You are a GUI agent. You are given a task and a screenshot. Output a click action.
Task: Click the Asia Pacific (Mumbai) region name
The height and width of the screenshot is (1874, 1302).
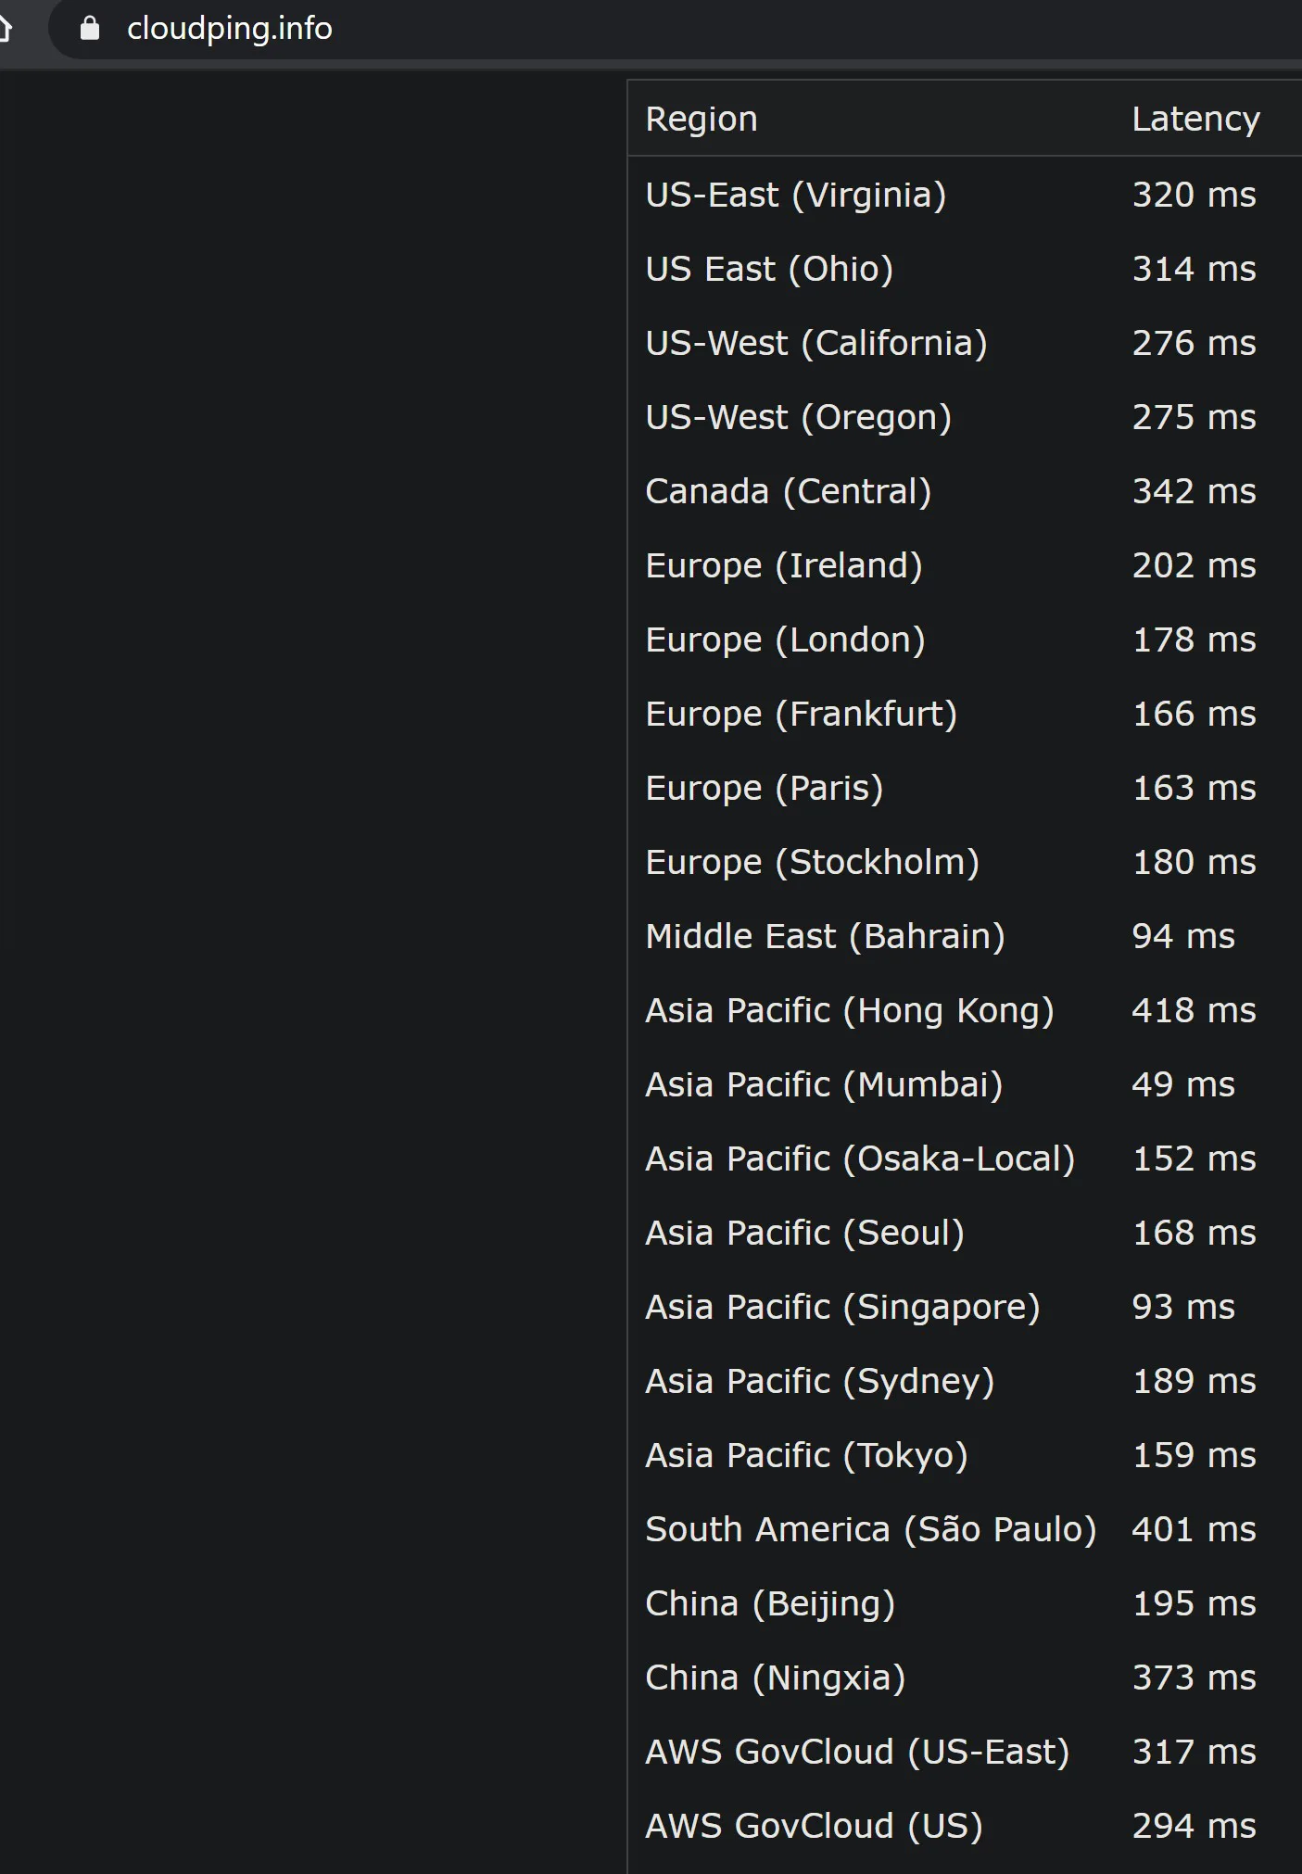pyautogui.click(x=824, y=1084)
